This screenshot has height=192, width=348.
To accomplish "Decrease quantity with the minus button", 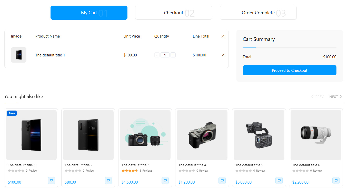I will pos(157,55).
